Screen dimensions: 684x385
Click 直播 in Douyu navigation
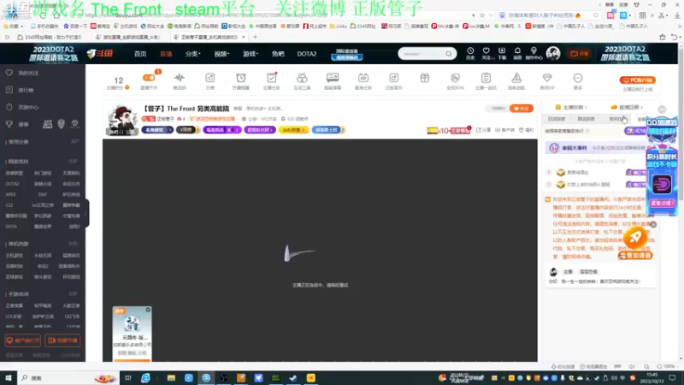(166, 54)
